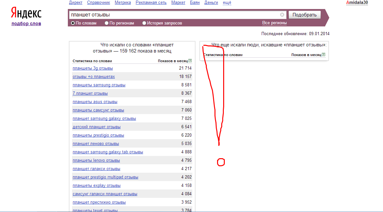Open 'планшеты prestigio отзывы' query

[98, 135]
